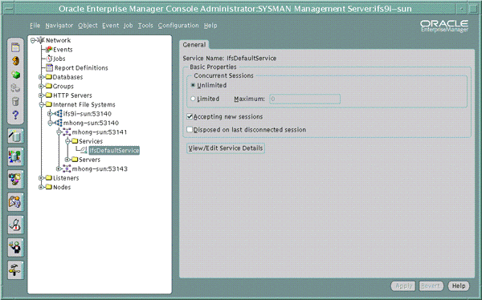Select mhong-sun:53140 in the tree
Screen dimensions: 482x300
91,123
